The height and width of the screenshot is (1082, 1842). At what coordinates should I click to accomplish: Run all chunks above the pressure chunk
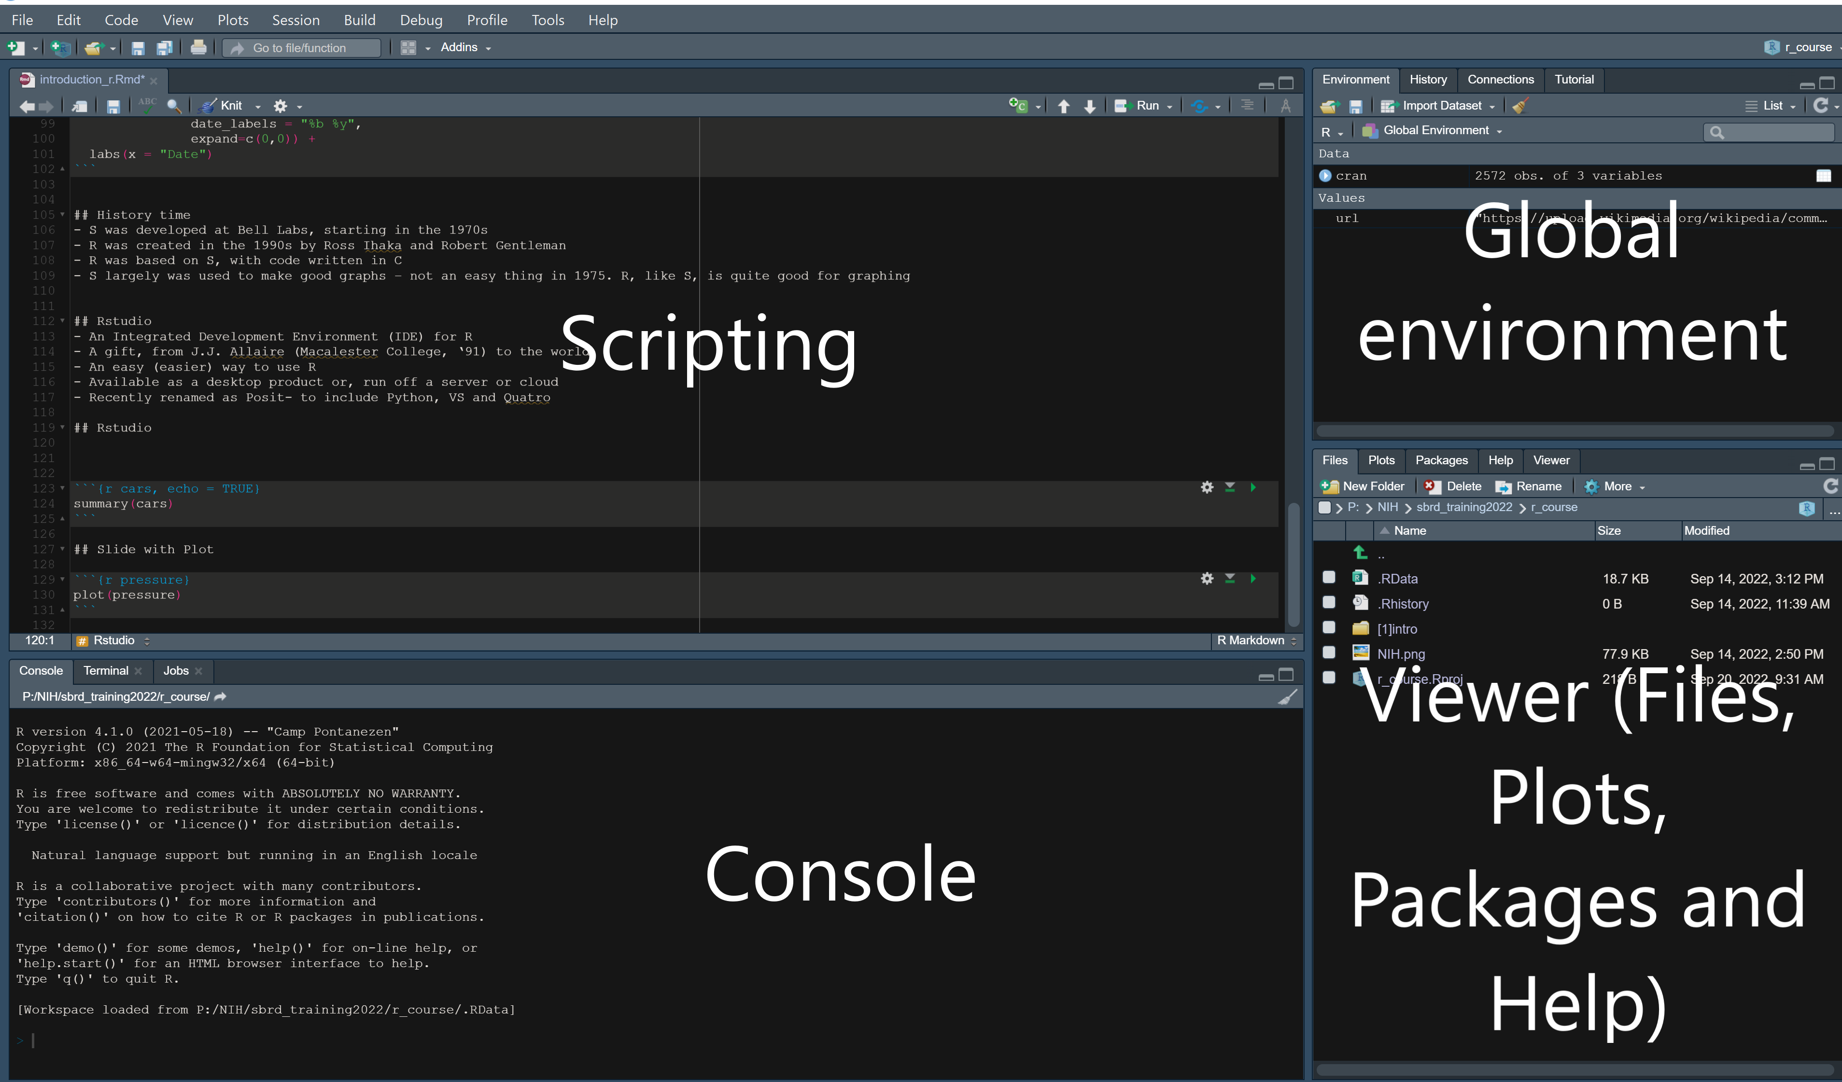tap(1230, 579)
